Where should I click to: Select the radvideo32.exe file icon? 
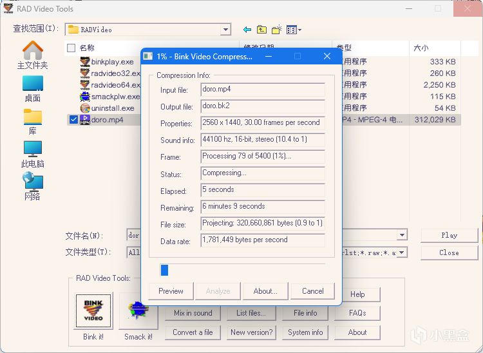[x=85, y=73]
